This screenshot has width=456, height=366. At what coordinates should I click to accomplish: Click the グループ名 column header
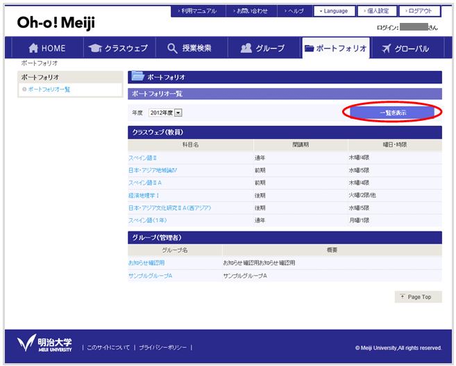point(175,250)
